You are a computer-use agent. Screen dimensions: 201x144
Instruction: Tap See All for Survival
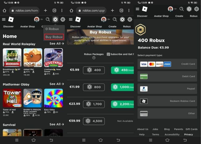pos(57,124)
